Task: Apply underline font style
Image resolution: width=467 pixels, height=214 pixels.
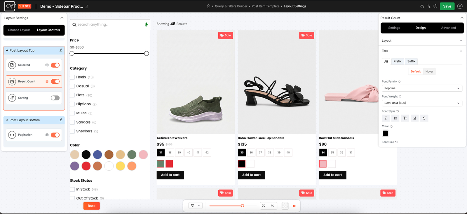Action: click(x=414, y=118)
